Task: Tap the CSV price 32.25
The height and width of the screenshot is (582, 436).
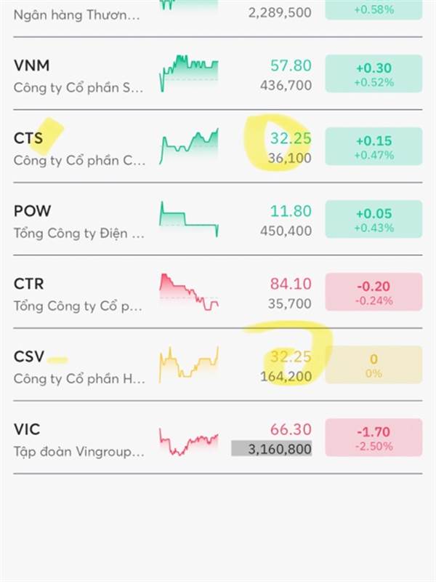Action: click(x=291, y=356)
